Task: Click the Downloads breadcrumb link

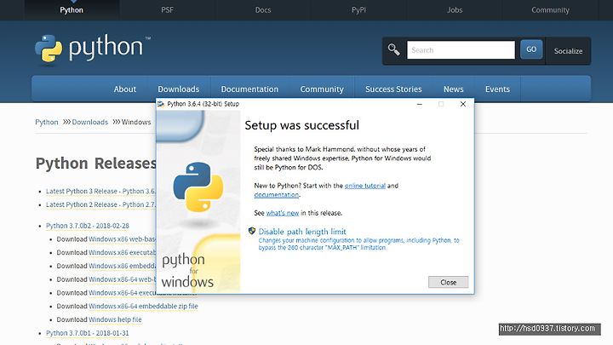Action: pos(90,122)
